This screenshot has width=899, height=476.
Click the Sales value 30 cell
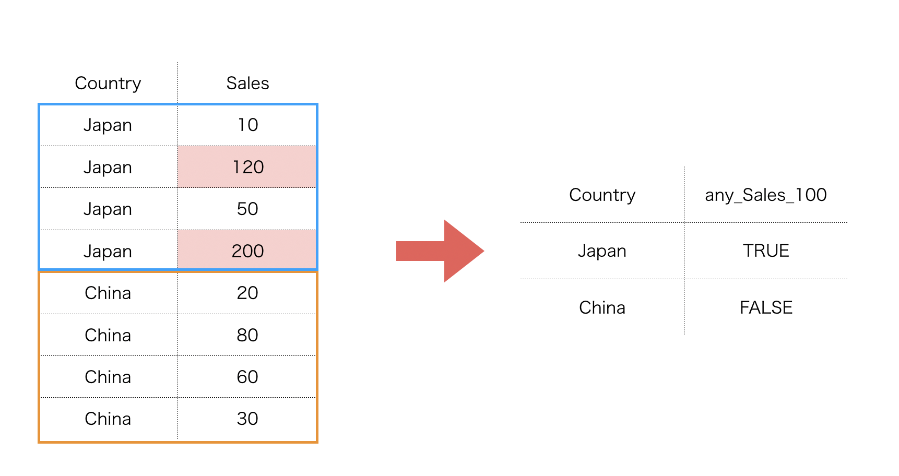point(247,419)
